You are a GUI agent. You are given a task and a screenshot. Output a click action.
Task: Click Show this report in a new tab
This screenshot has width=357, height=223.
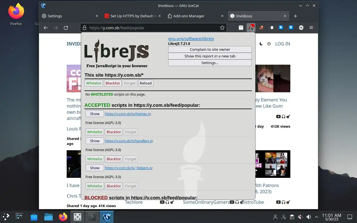210,56
